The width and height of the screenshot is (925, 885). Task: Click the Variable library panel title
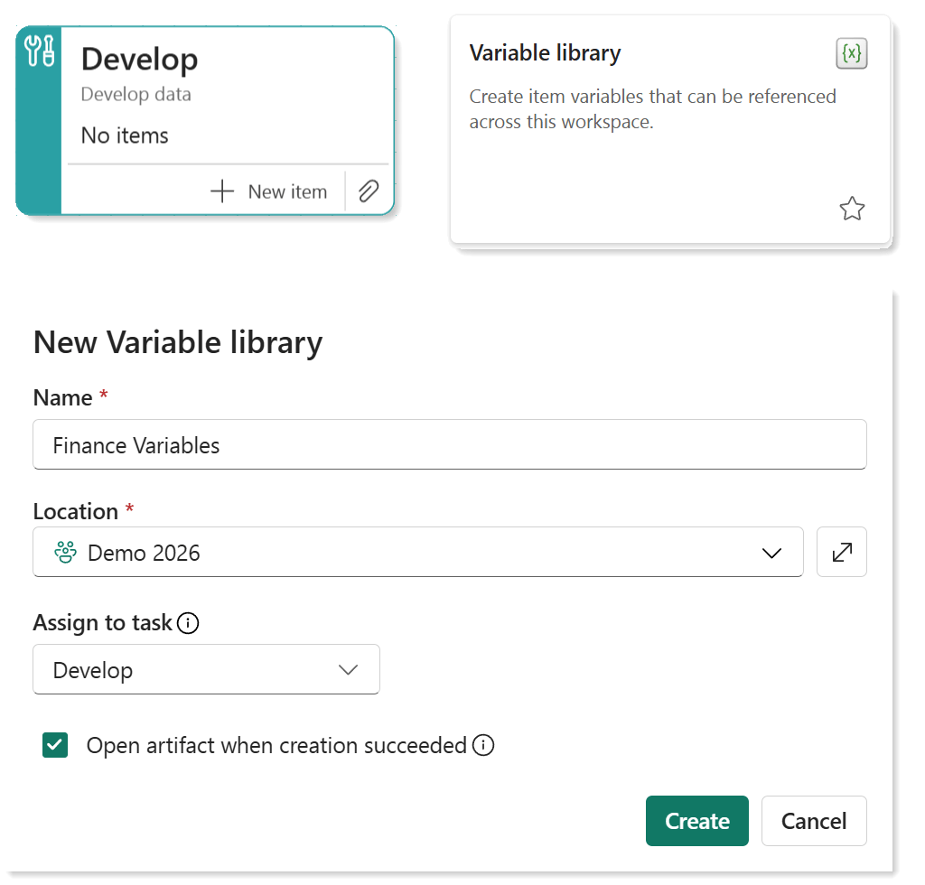click(545, 52)
